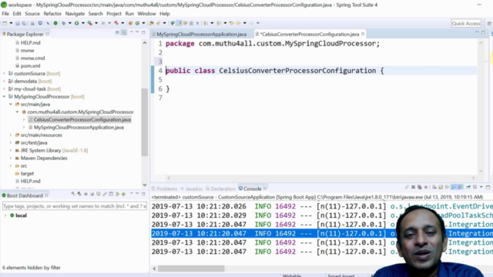Click the Save toolbar icon

click(18, 23)
